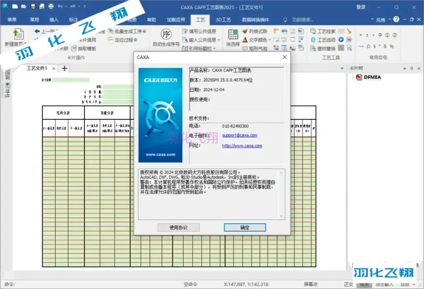Viewport: 424px width, 289px height.
Task: Click 登录 login in title bar
Action: [x=361, y=7]
